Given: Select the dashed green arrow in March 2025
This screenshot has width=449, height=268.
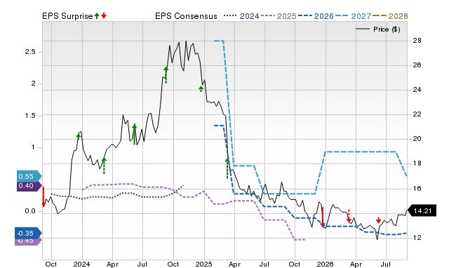Looking at the screenshot, I should 227,168.
